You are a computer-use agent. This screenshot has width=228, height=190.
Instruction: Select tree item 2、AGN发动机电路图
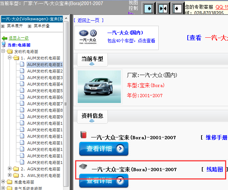[40, 169]
